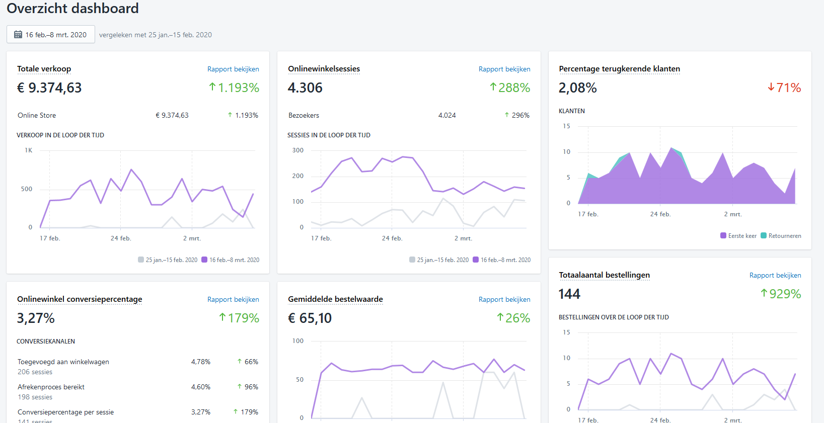
Task: Click the calendar icon in date button
Action: point(18,35)
